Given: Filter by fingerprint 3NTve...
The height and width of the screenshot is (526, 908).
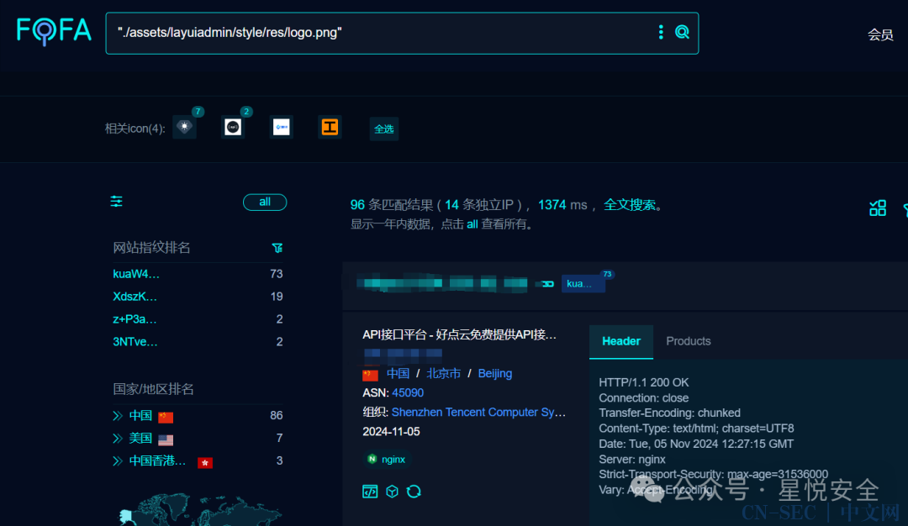Looking at the screenshot, I should coord(135,341).
